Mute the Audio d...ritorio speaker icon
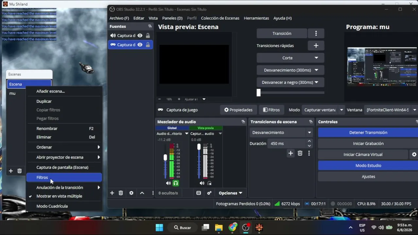418x235 pixels. (x=168, y=183)
